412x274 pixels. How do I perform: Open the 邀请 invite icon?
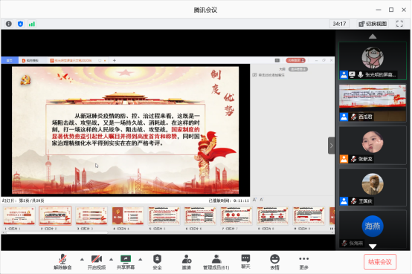(x=187, y=261)
